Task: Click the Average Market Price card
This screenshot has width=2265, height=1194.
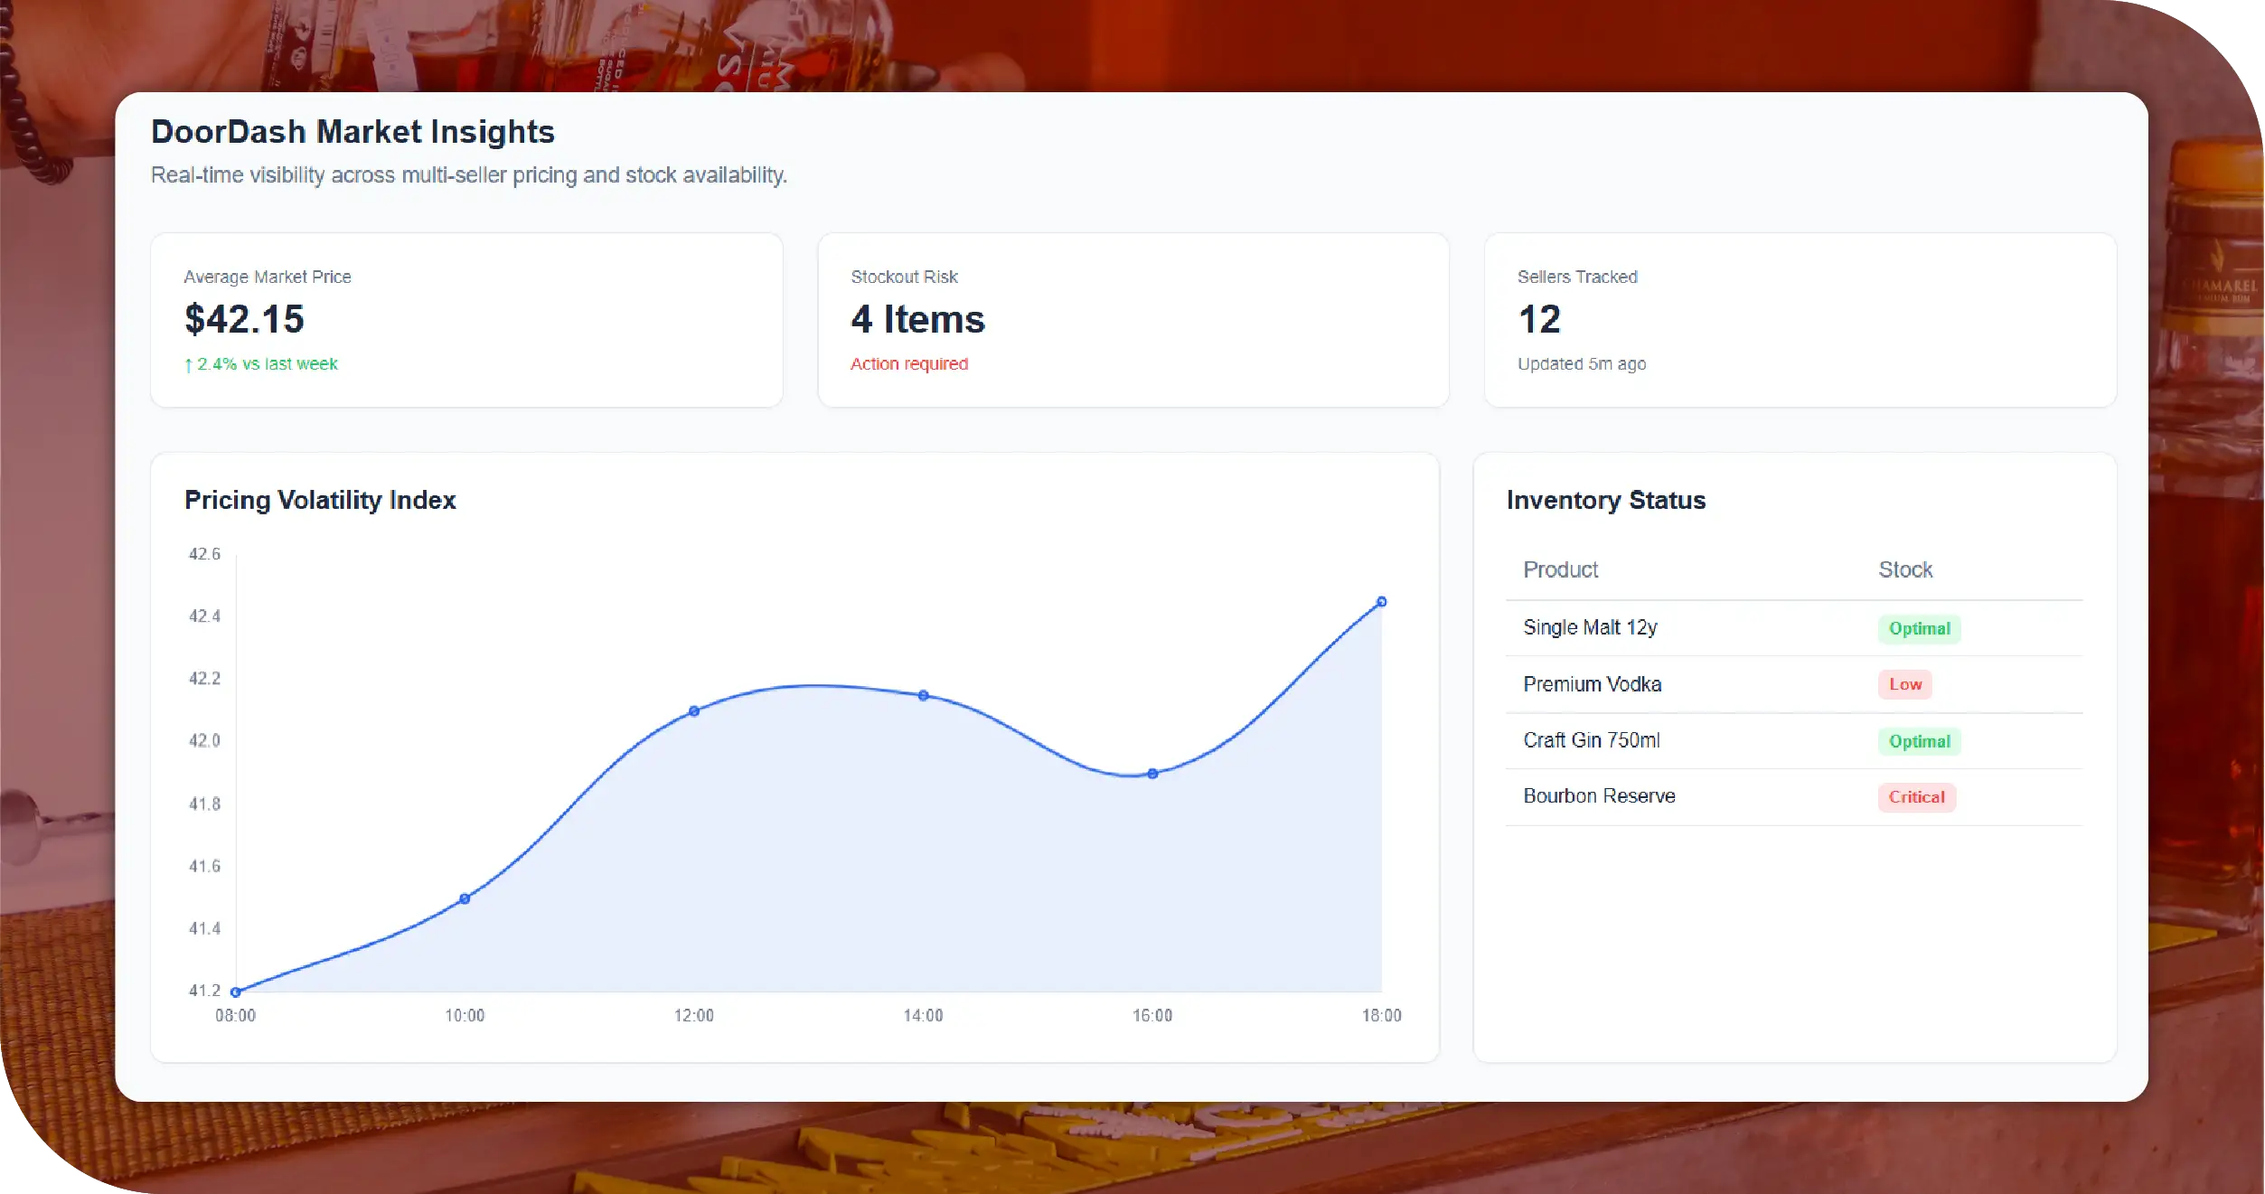Action: (x=465, y=320)
